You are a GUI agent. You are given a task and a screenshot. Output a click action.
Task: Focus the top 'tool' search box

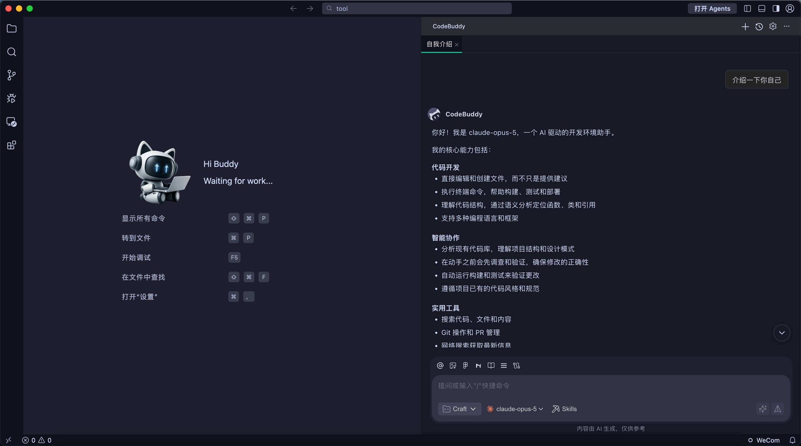(x=417, y=8)
